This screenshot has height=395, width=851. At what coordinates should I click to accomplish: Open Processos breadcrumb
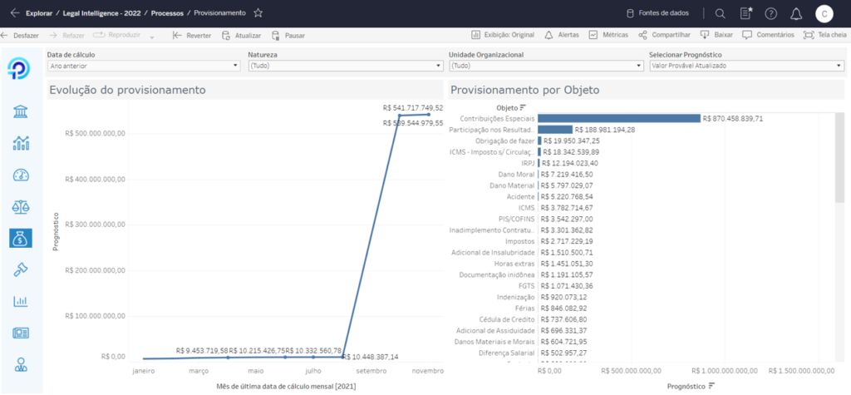point(167,13)
